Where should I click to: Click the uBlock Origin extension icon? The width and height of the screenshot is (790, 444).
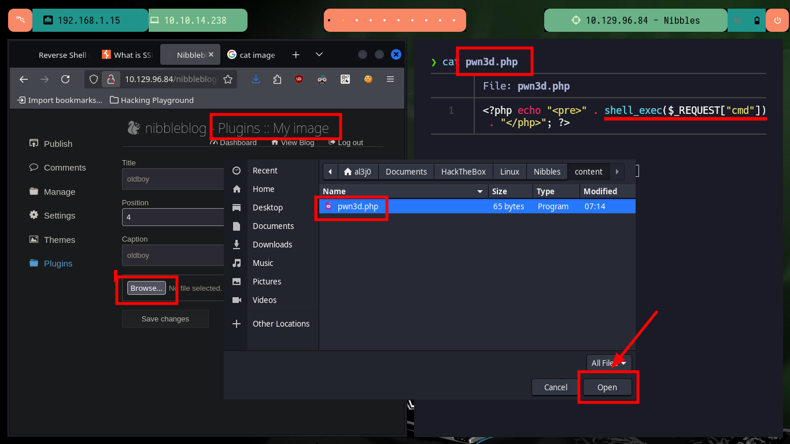pyautogui.click(x=299, y=79)
